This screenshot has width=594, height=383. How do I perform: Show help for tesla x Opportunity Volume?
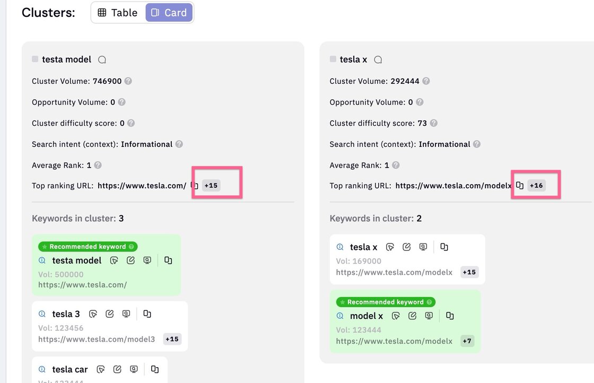pos(420,102)
